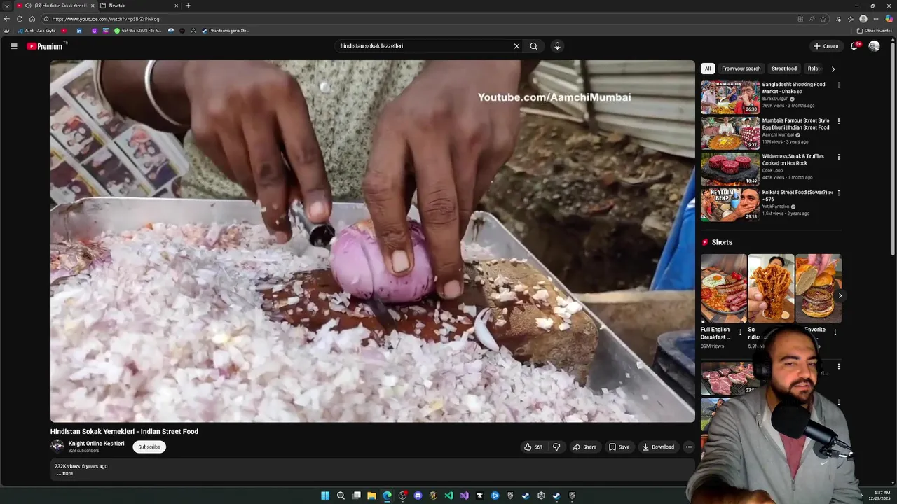Open Get the MSU3 File bookmark
The image size is (897, 504).
coord(137,31)
